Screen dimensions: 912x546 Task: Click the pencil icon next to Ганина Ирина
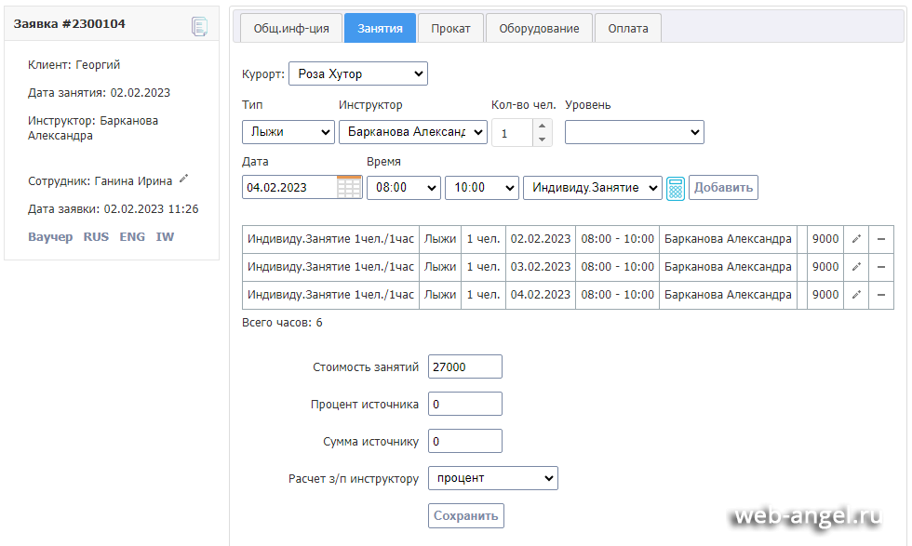coord(184,180)
